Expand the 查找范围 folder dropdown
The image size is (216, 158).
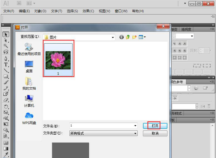tap(113, 37)
